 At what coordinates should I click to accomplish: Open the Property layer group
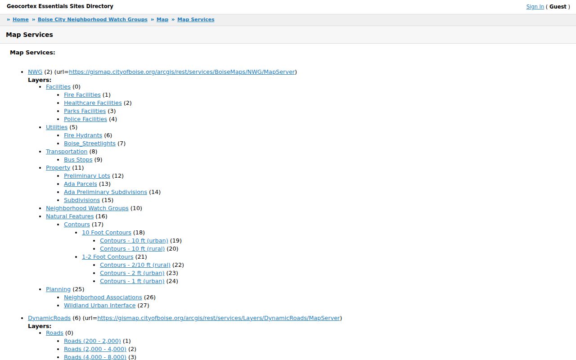click(58, 168)
